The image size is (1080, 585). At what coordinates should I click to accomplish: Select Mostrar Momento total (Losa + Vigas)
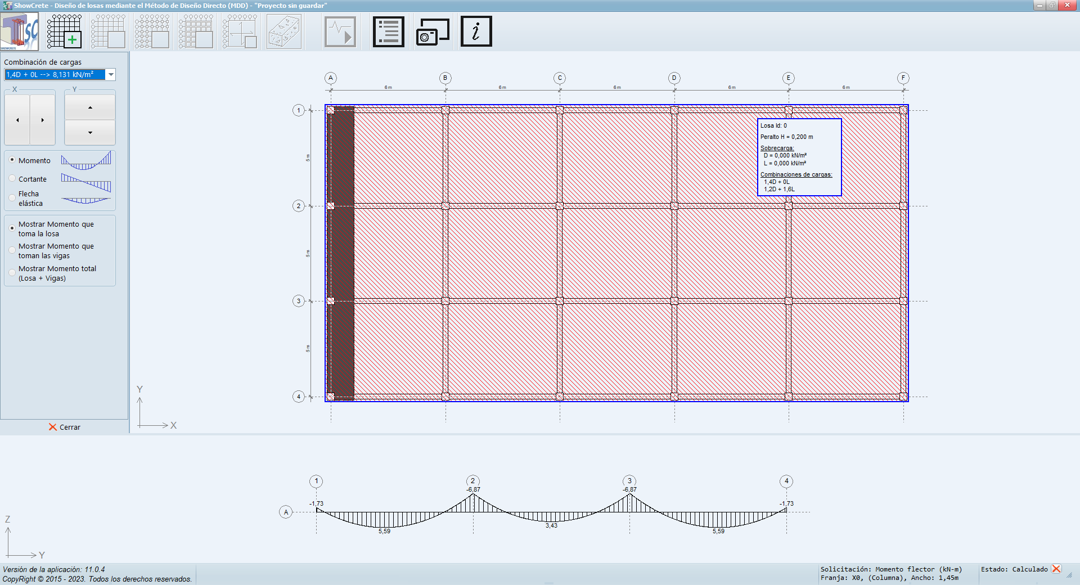tap(12, 273)
